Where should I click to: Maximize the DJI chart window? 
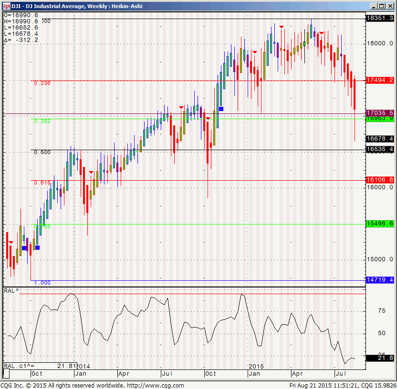click(381, 6)
